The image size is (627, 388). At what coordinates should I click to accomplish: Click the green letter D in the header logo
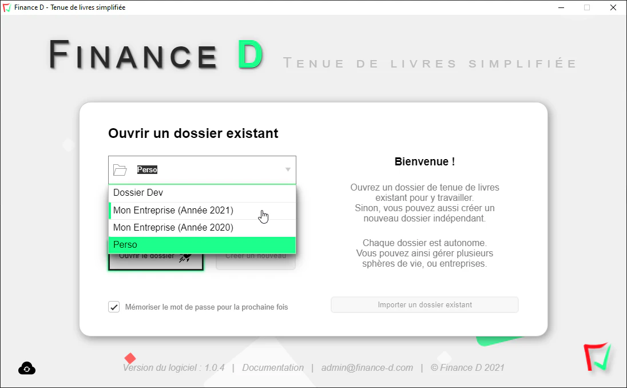[x=251, y=54]
